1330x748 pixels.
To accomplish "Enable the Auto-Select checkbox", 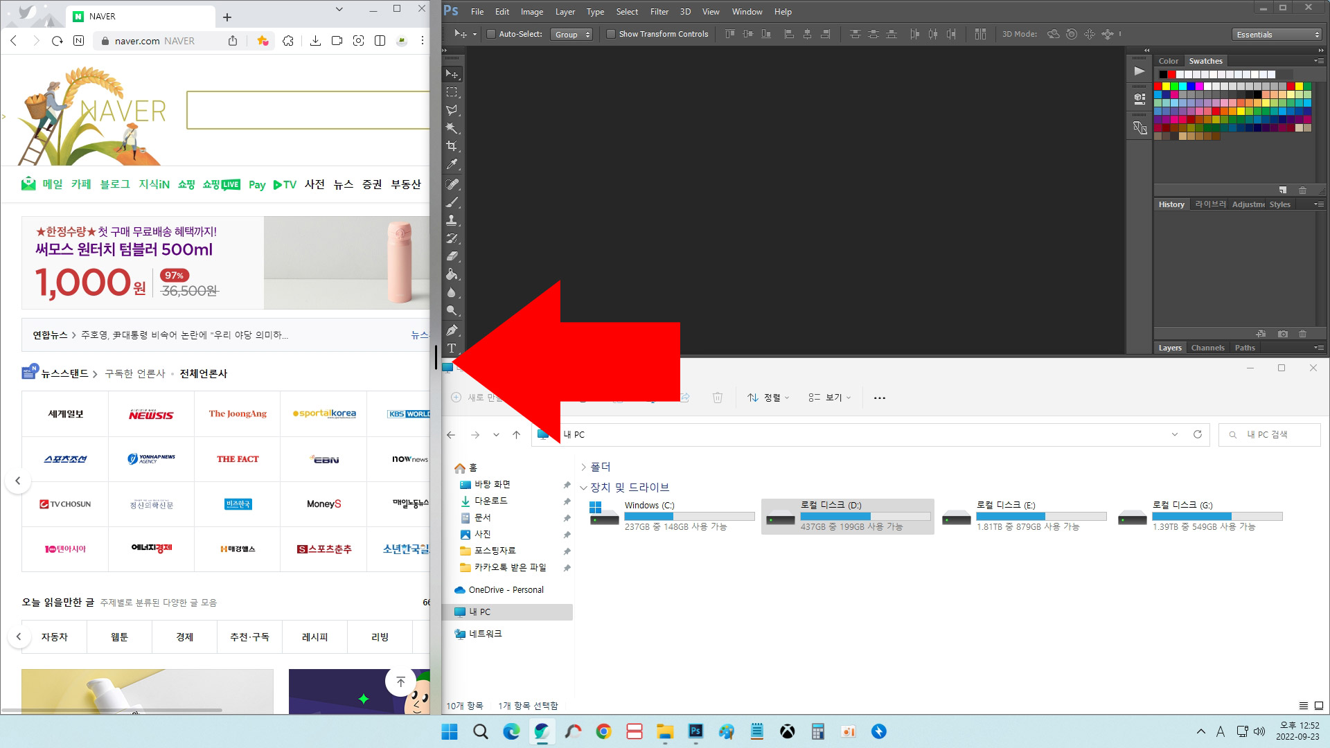I will 491,34.
